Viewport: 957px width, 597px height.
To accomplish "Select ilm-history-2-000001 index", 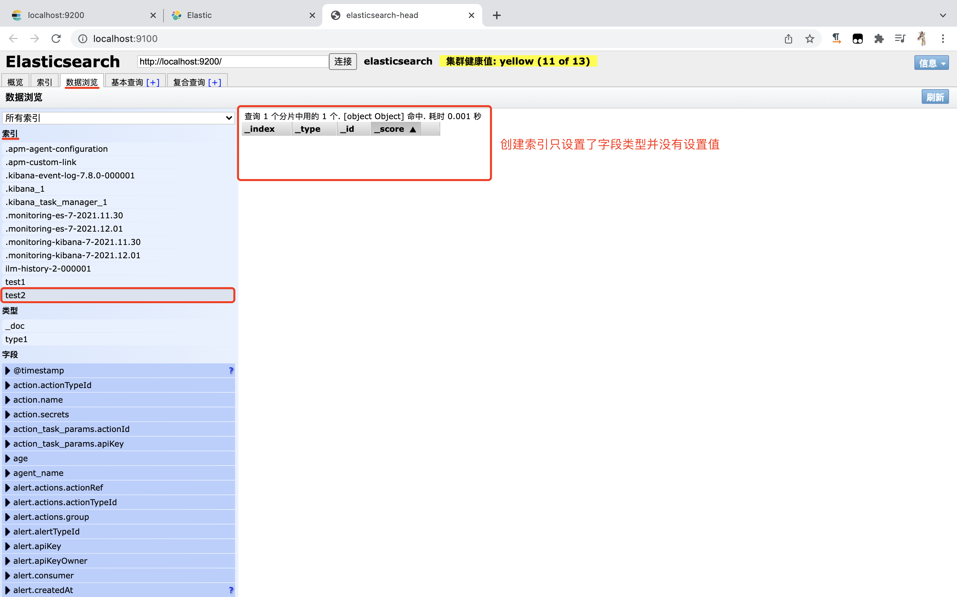I will tap(119, 269).
